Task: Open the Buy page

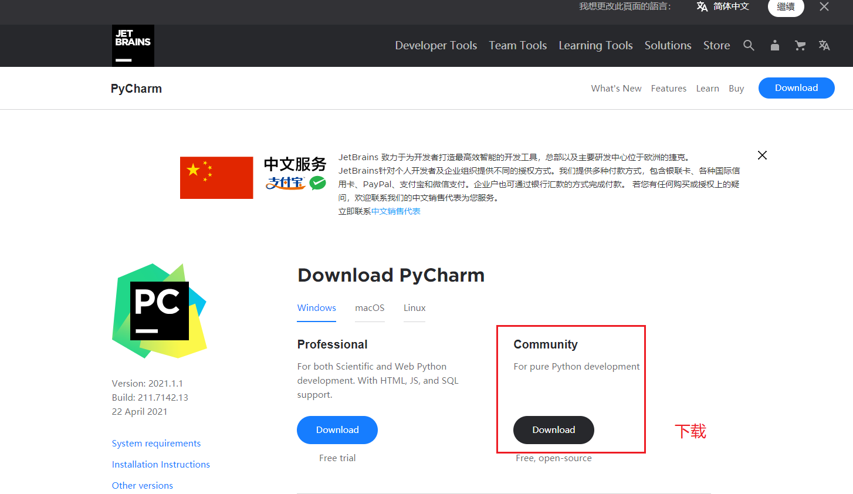Action: 736,88
